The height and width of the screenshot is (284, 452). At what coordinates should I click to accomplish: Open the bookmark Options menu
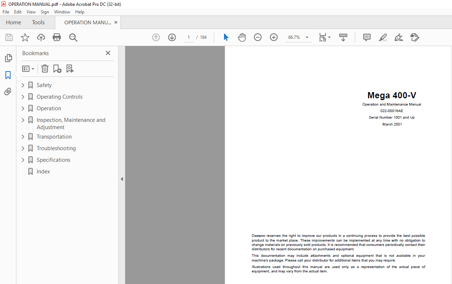28,69
